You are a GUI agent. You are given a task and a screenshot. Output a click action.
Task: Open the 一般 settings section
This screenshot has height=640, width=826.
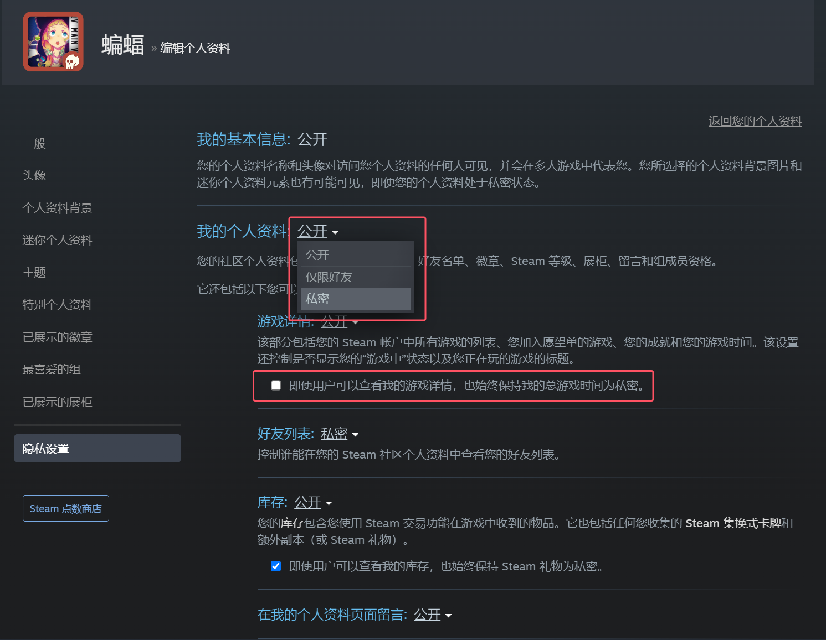34,143
